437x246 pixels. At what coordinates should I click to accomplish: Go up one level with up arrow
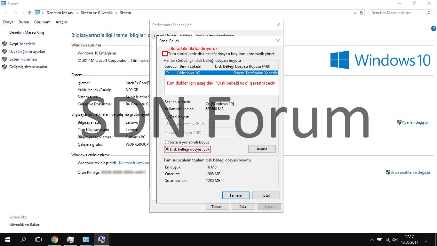[x=30, y=13]
